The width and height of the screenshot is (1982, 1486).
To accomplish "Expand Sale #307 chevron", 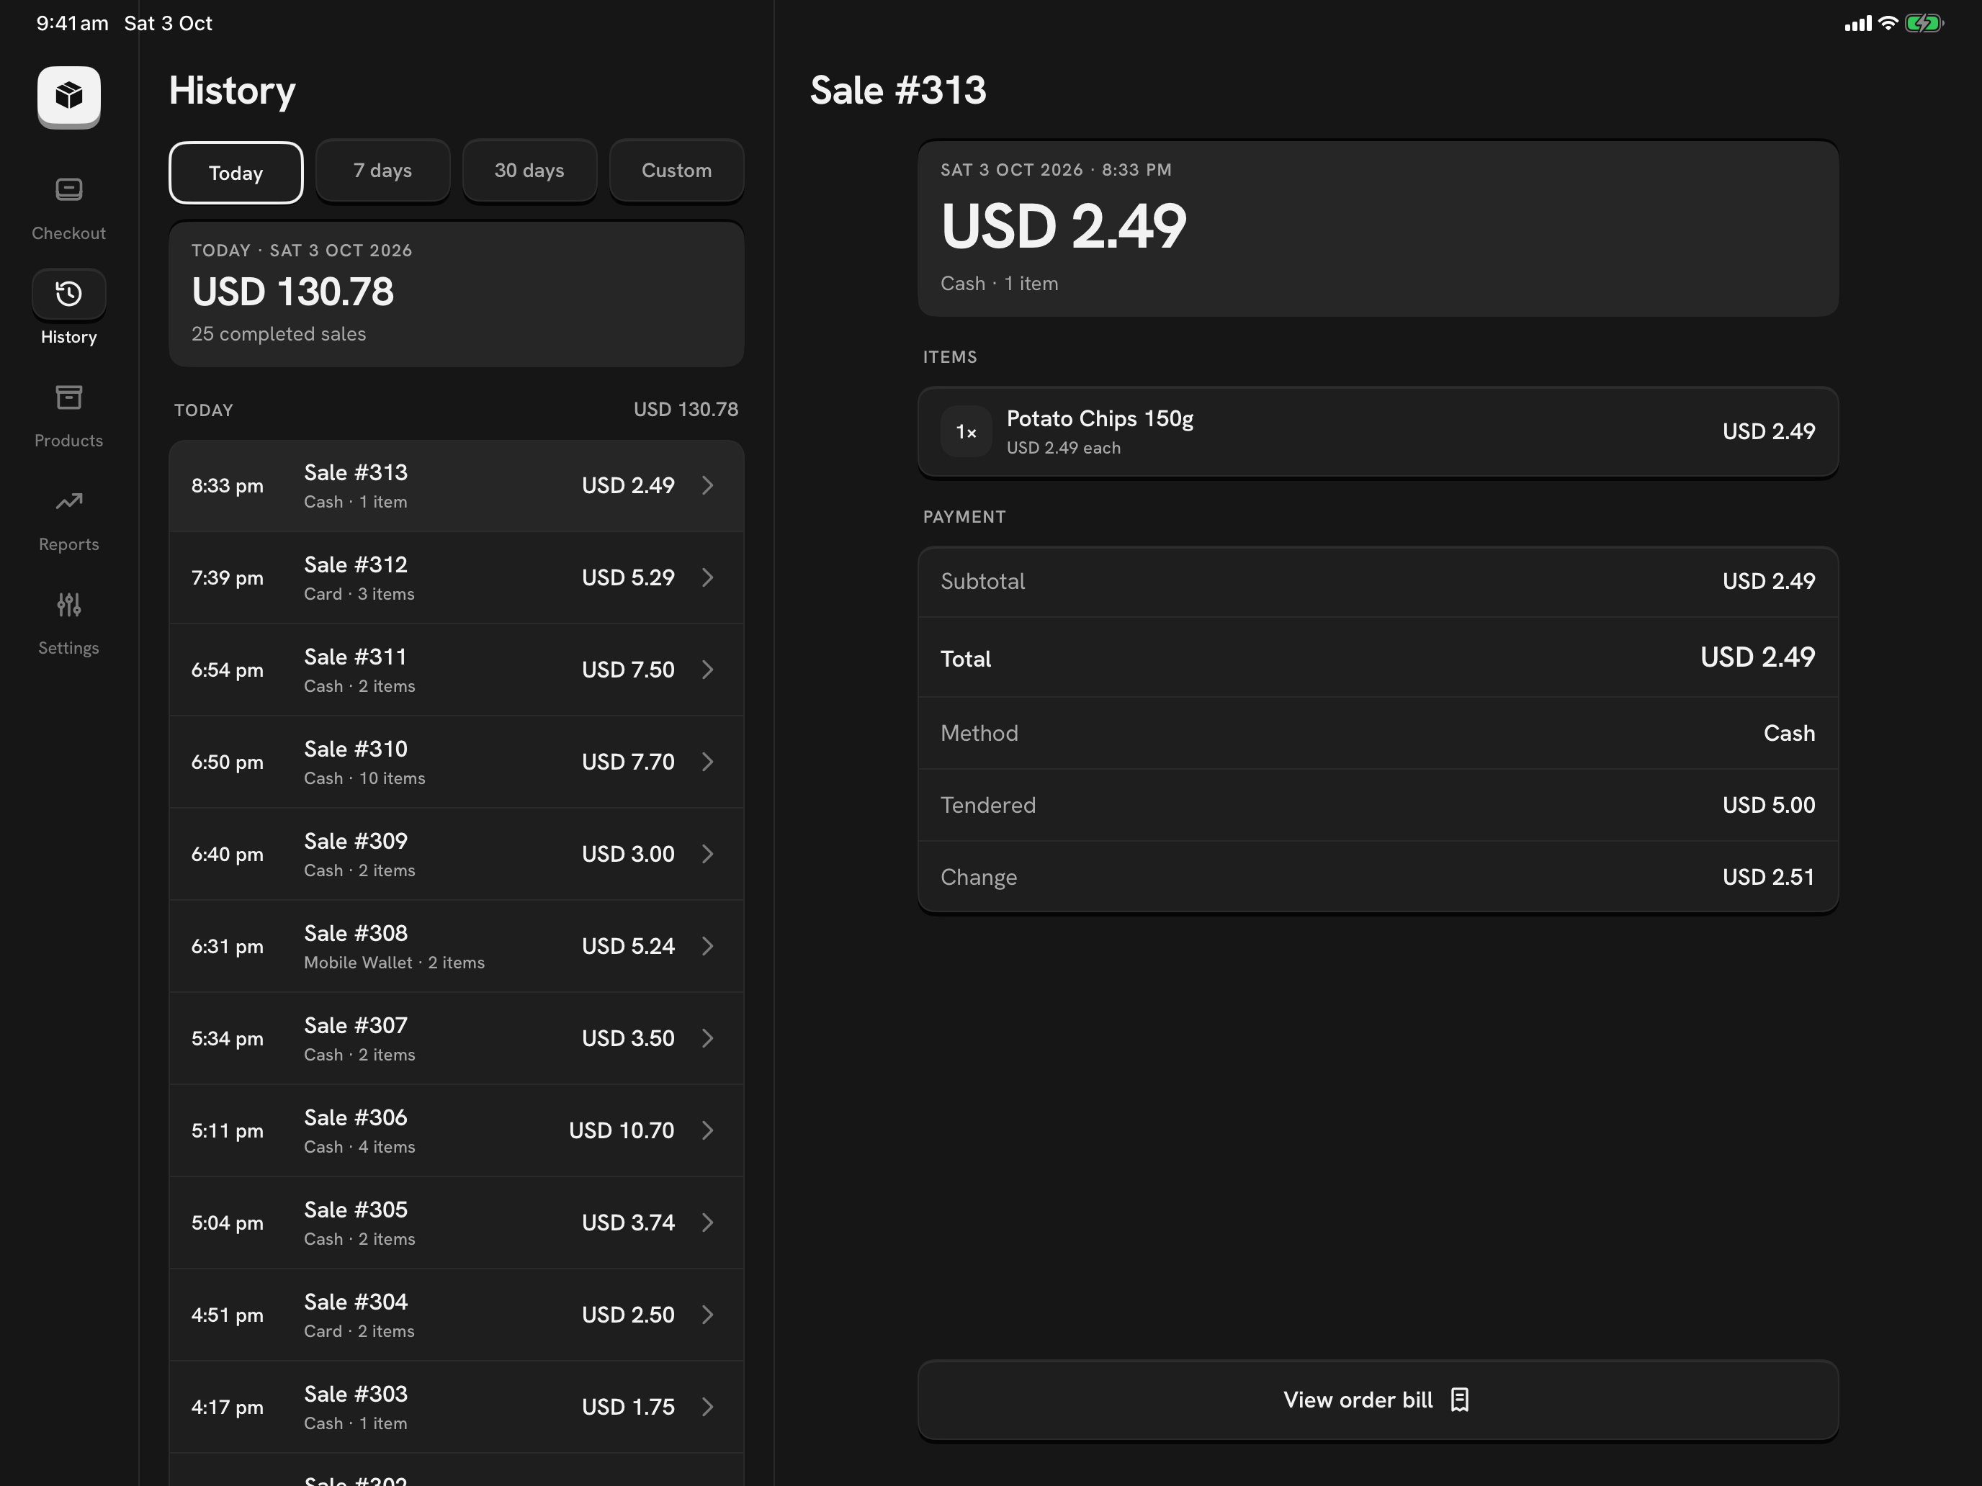I will 708,1039.
